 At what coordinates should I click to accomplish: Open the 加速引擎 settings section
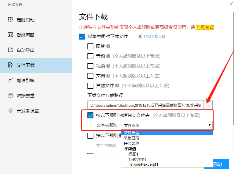tap(36, 81)
